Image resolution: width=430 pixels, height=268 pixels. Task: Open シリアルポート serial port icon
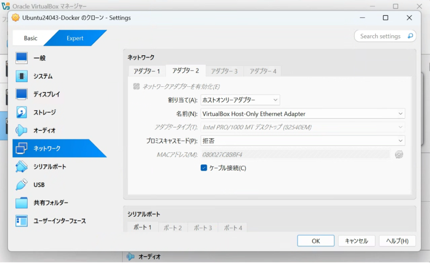(21, 167)
